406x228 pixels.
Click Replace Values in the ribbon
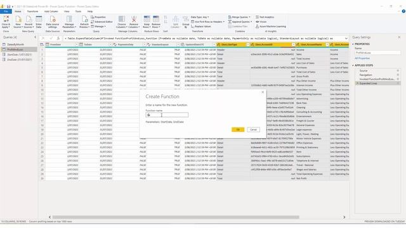201,27
